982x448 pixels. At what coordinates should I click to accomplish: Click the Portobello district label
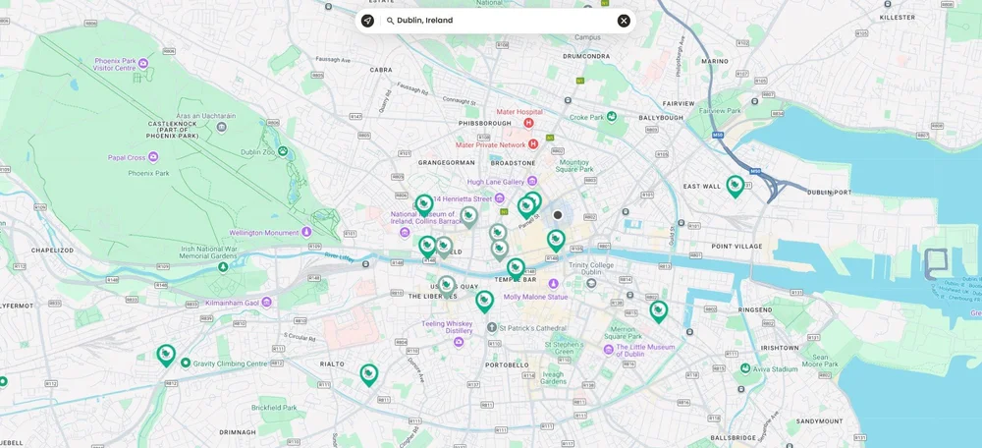coord(508,364)
